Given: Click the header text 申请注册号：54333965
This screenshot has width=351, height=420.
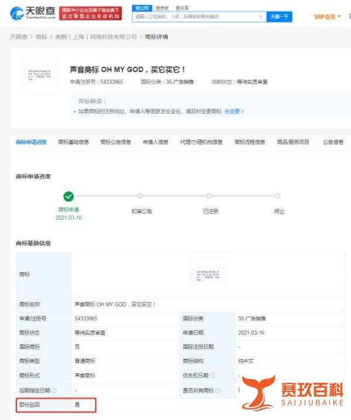Looking at the screenshot, I should [x=97, y=82].
